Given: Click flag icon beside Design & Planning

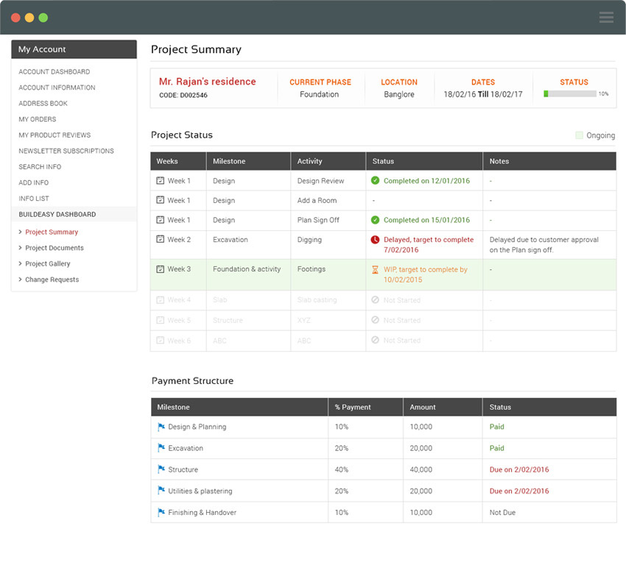Looking at the screenshot, I should pyautogui.click(x=161, y=427).
